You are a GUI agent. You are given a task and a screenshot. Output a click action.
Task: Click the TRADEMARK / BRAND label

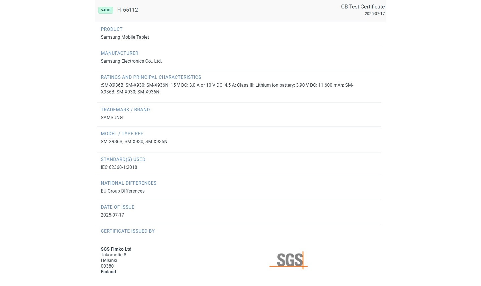pyautogui.click(x=125, y=110)
